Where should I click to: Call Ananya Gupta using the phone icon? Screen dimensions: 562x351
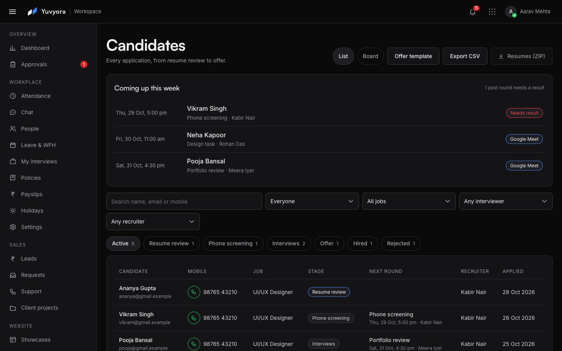[194, 292]
